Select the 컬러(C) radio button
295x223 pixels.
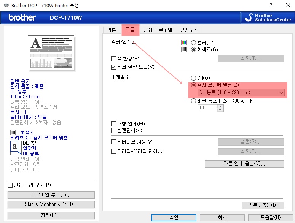click(x=193, y=43)
